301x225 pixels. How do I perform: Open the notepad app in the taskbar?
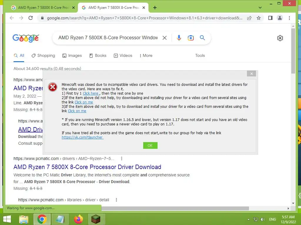coord(60,219)
